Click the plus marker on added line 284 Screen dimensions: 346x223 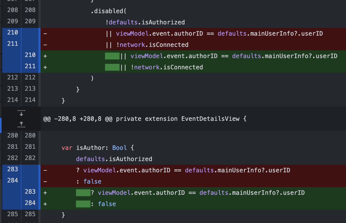click(45, 204)
